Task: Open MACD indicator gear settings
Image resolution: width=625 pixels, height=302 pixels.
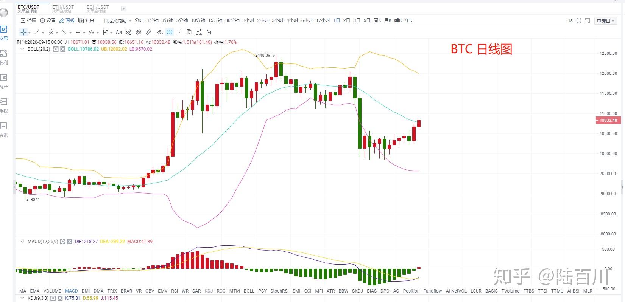Action: tap(63, 241)
